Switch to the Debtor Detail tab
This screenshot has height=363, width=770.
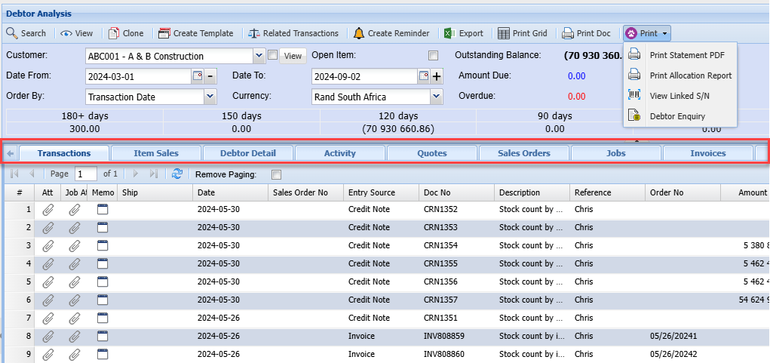click(247, 153)
